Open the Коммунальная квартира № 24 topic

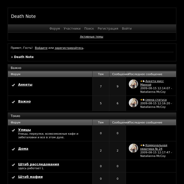tap(154, 147)
